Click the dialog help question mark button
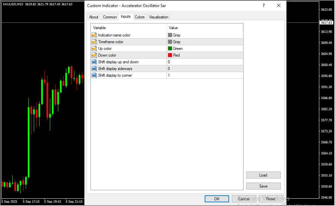335x206 pixels. 264,5
